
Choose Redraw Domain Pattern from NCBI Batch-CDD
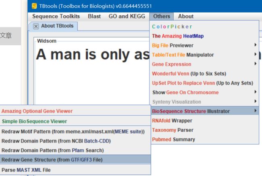tap(75, 141)
